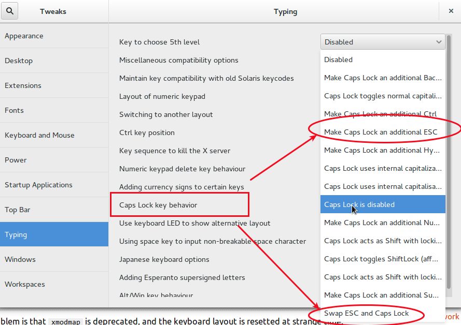The image size is (461, 325).
Task: Open the Workspaces section
Action: (54, 284)
